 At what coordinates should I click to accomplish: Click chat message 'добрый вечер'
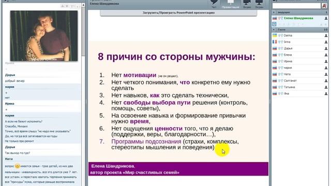(x=15, y=81)
